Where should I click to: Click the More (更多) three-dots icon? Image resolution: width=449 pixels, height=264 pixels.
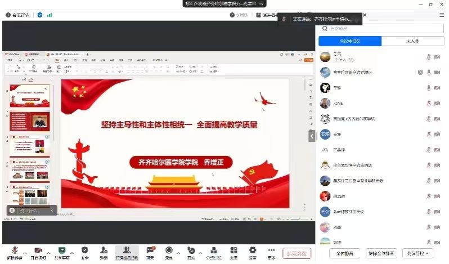pyautogui.click(x=272, y=250)
